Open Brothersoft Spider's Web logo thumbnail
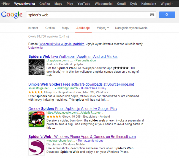179x158 pixels. [36, 147]
